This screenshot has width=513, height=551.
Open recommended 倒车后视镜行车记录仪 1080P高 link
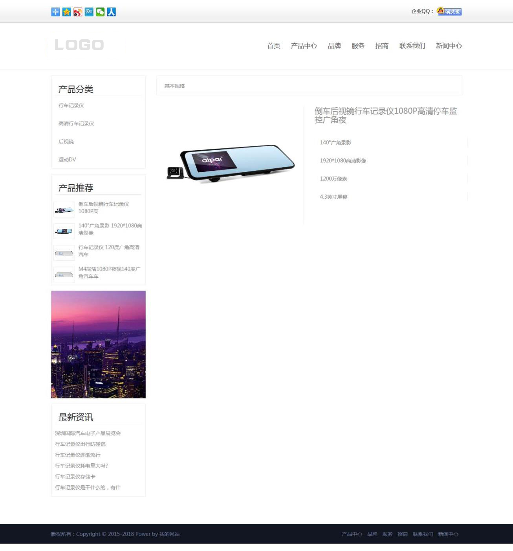coord(104,208)
